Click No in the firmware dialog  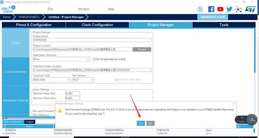(151, 123)
